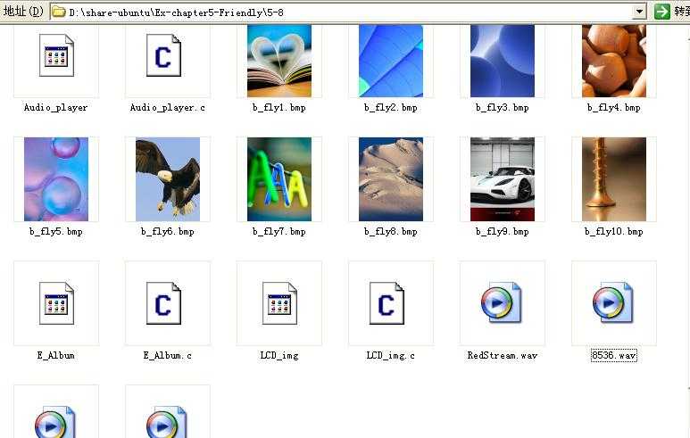Select the b_fly3.bmp blue spheres thumbnail

click(503, 61)
